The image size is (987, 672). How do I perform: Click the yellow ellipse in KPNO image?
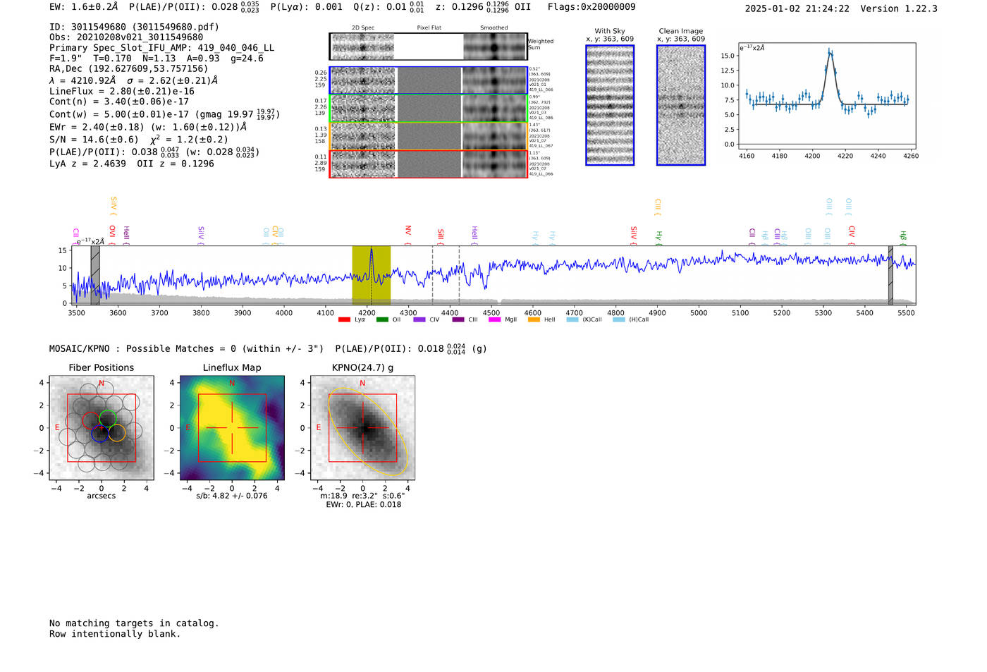point(368,431)
